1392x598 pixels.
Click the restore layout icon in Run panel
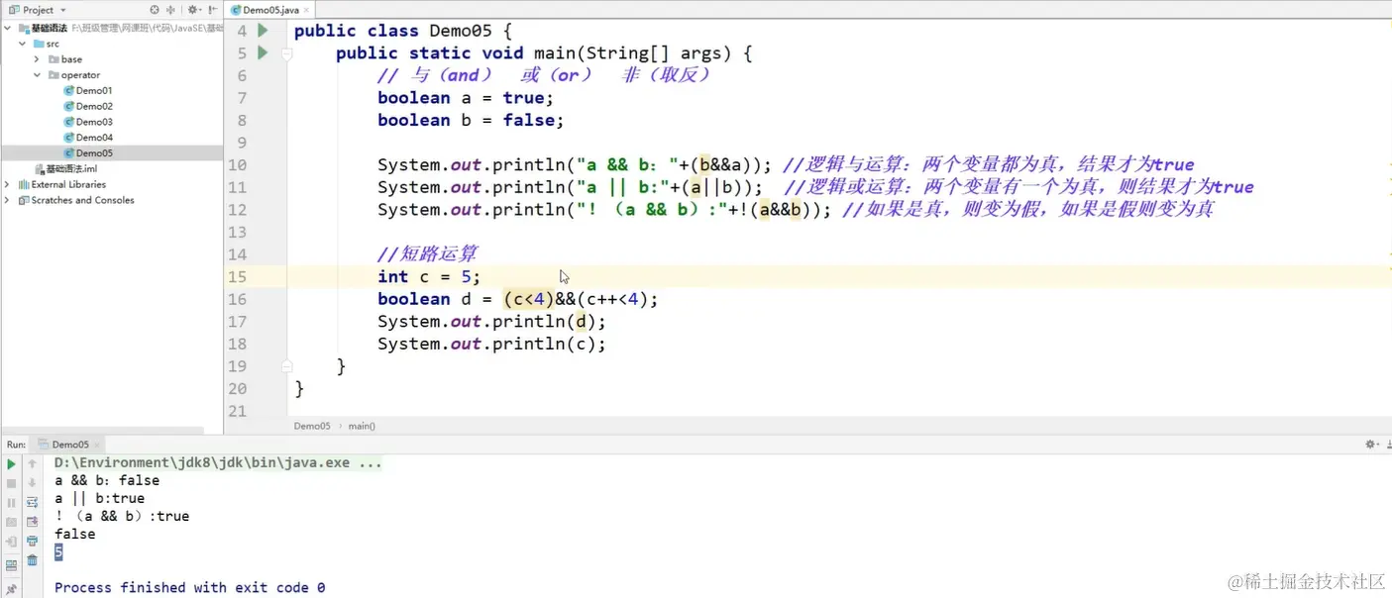[11, 565]
